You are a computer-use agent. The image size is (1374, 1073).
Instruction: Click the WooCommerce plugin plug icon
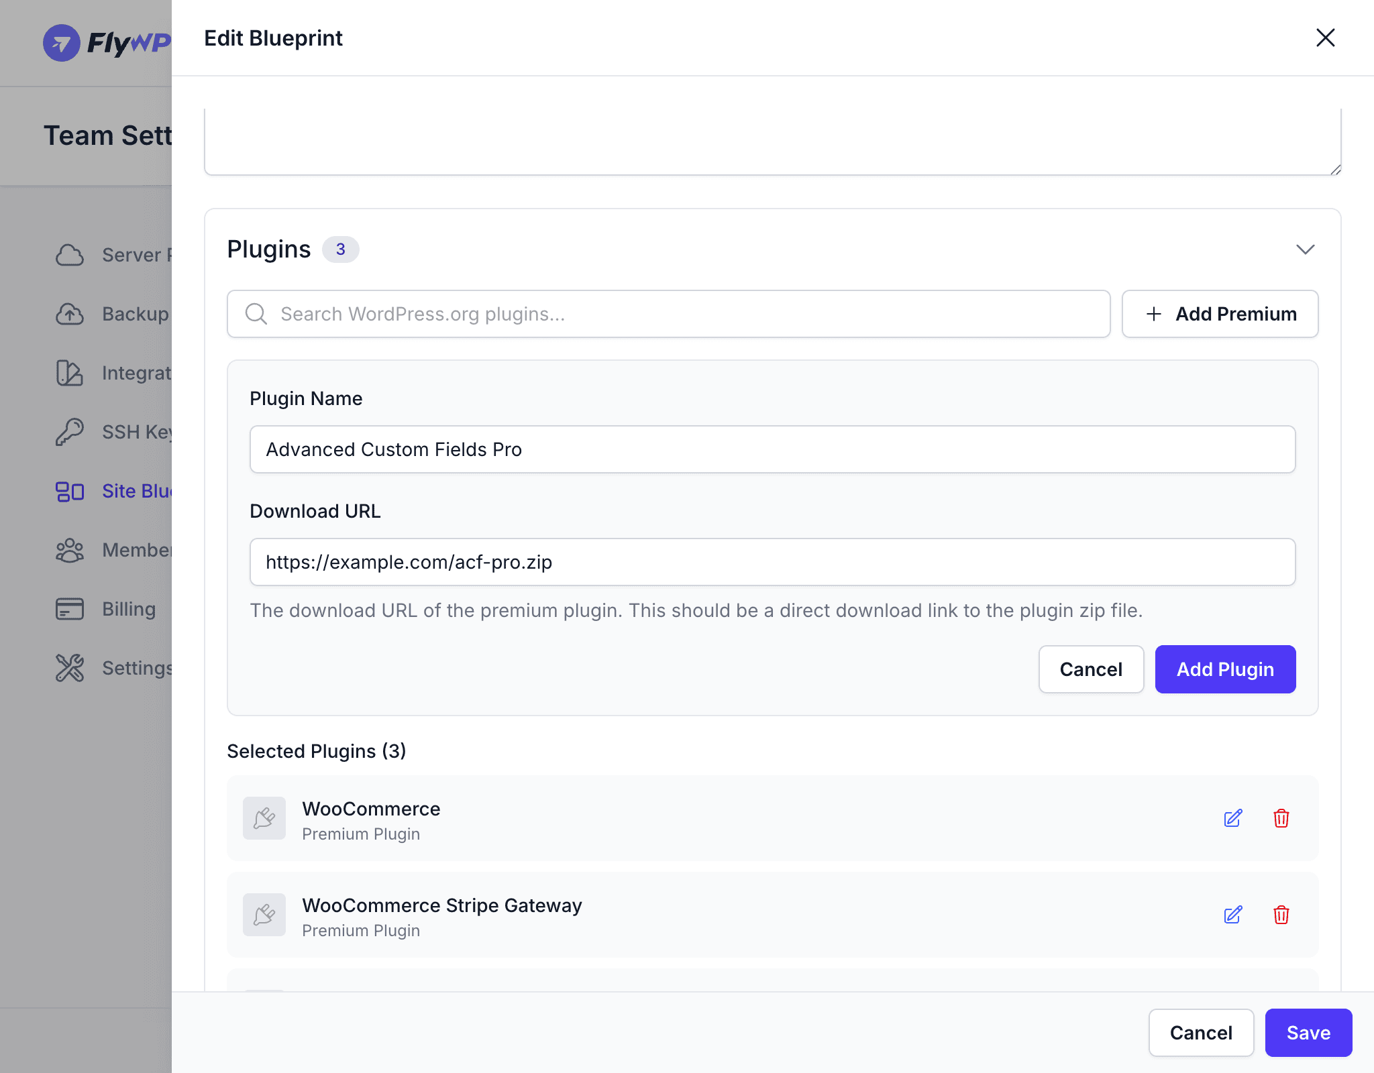pos(264,818)
